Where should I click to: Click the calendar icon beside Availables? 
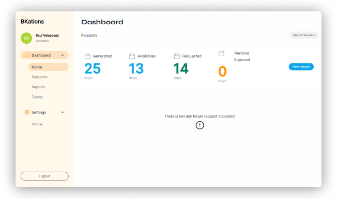pos(132,56)
